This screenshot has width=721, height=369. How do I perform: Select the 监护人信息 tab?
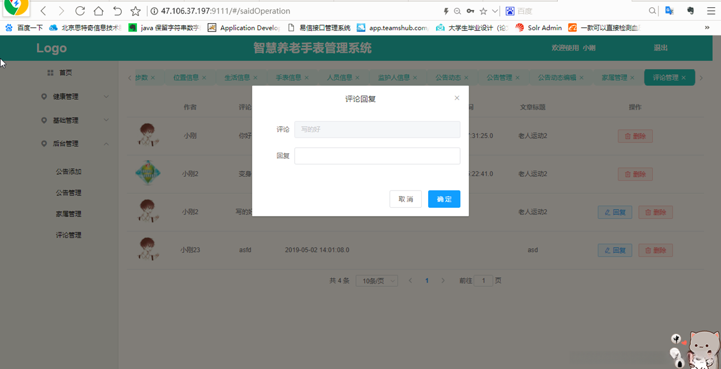click(x=393, y=77)
